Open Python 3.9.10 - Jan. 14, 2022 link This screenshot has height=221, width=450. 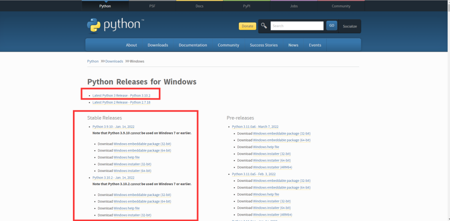click(x=113, y=127)
